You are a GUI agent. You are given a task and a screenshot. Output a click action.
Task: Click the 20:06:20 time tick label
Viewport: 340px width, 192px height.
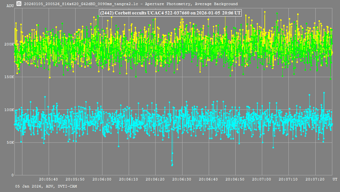click(155, 179)
